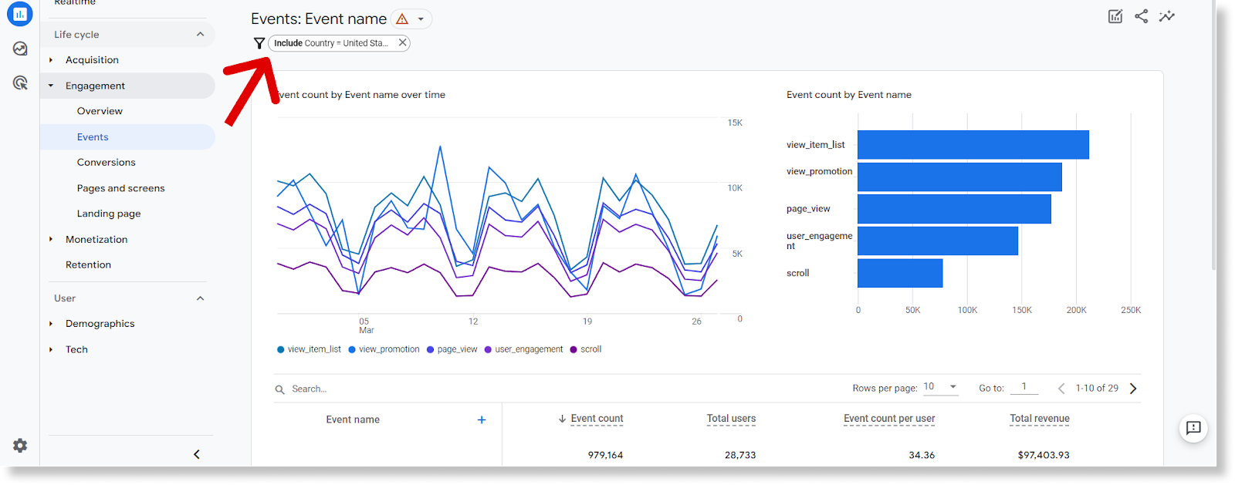Screen dimensions: 1235x485
Task: Remove the Country filter chip
Action: tap(402, 43)
